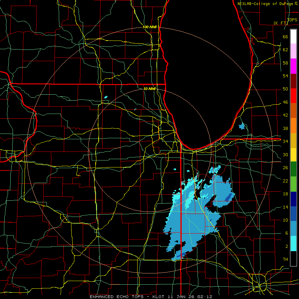299x299 pixels.
Task: Click the light green swatch near 22
Action: [x=293, y=184]
